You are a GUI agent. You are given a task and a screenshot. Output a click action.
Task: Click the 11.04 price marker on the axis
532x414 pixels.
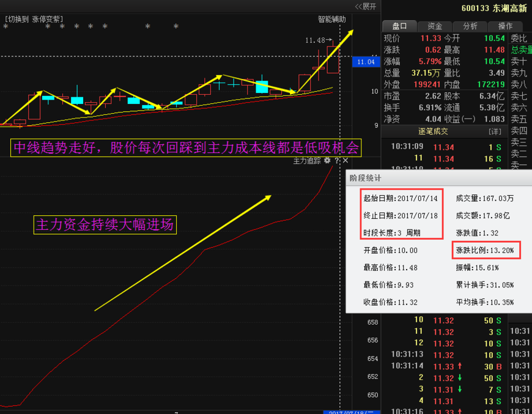coord(366,62)
